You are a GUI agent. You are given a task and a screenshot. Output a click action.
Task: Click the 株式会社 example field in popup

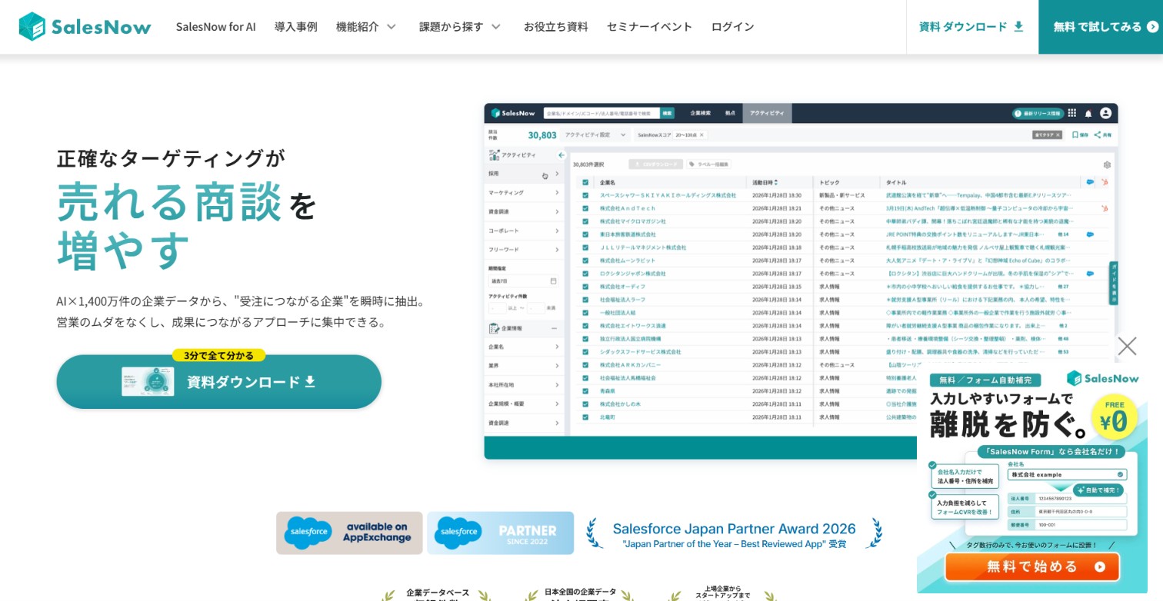coord(1067,474)
